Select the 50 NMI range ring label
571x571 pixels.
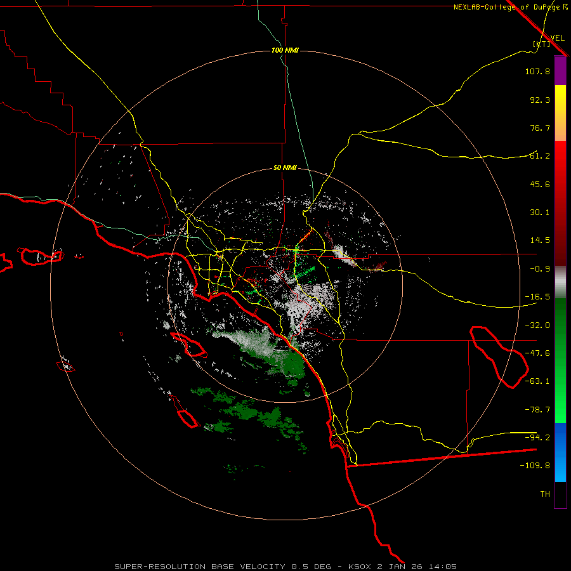tap(285, 168)
